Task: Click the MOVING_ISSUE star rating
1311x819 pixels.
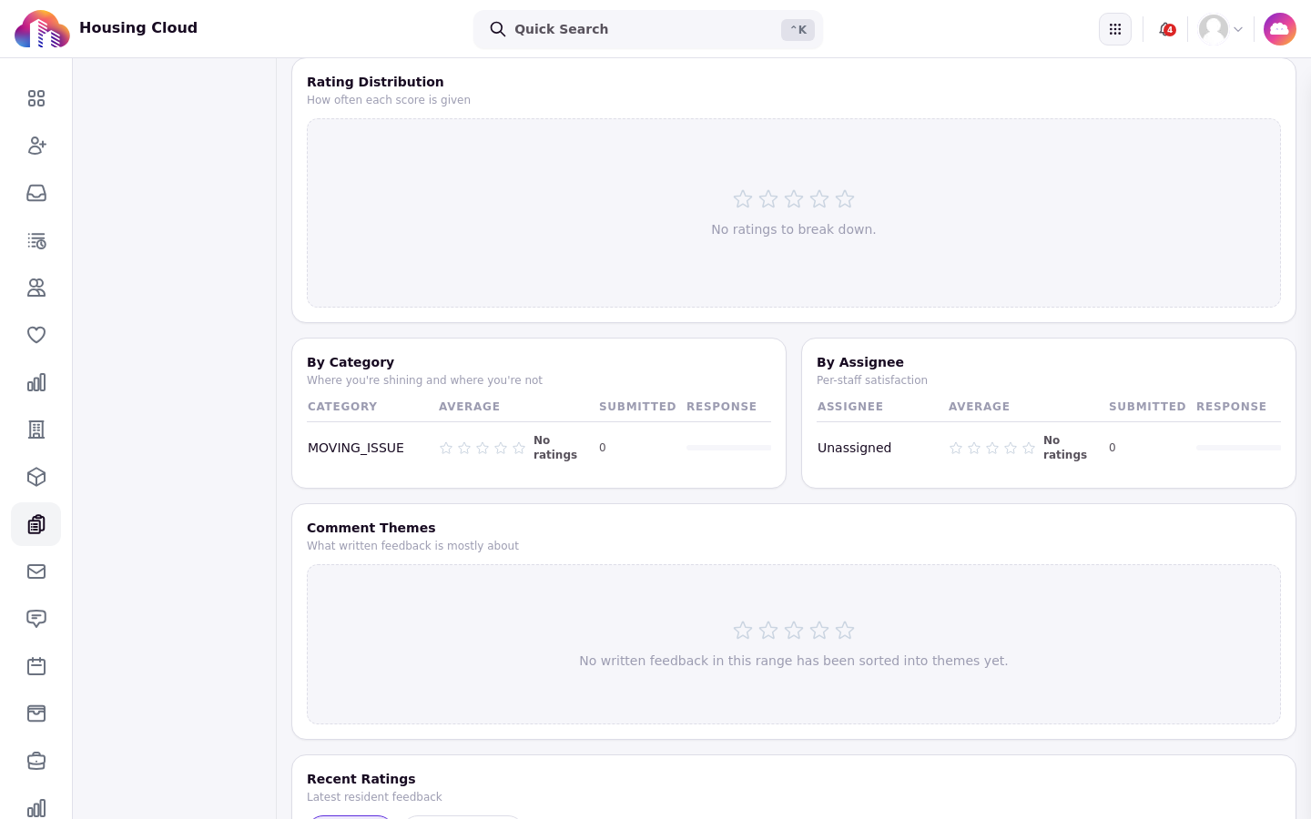Action: tap(483, 448)
